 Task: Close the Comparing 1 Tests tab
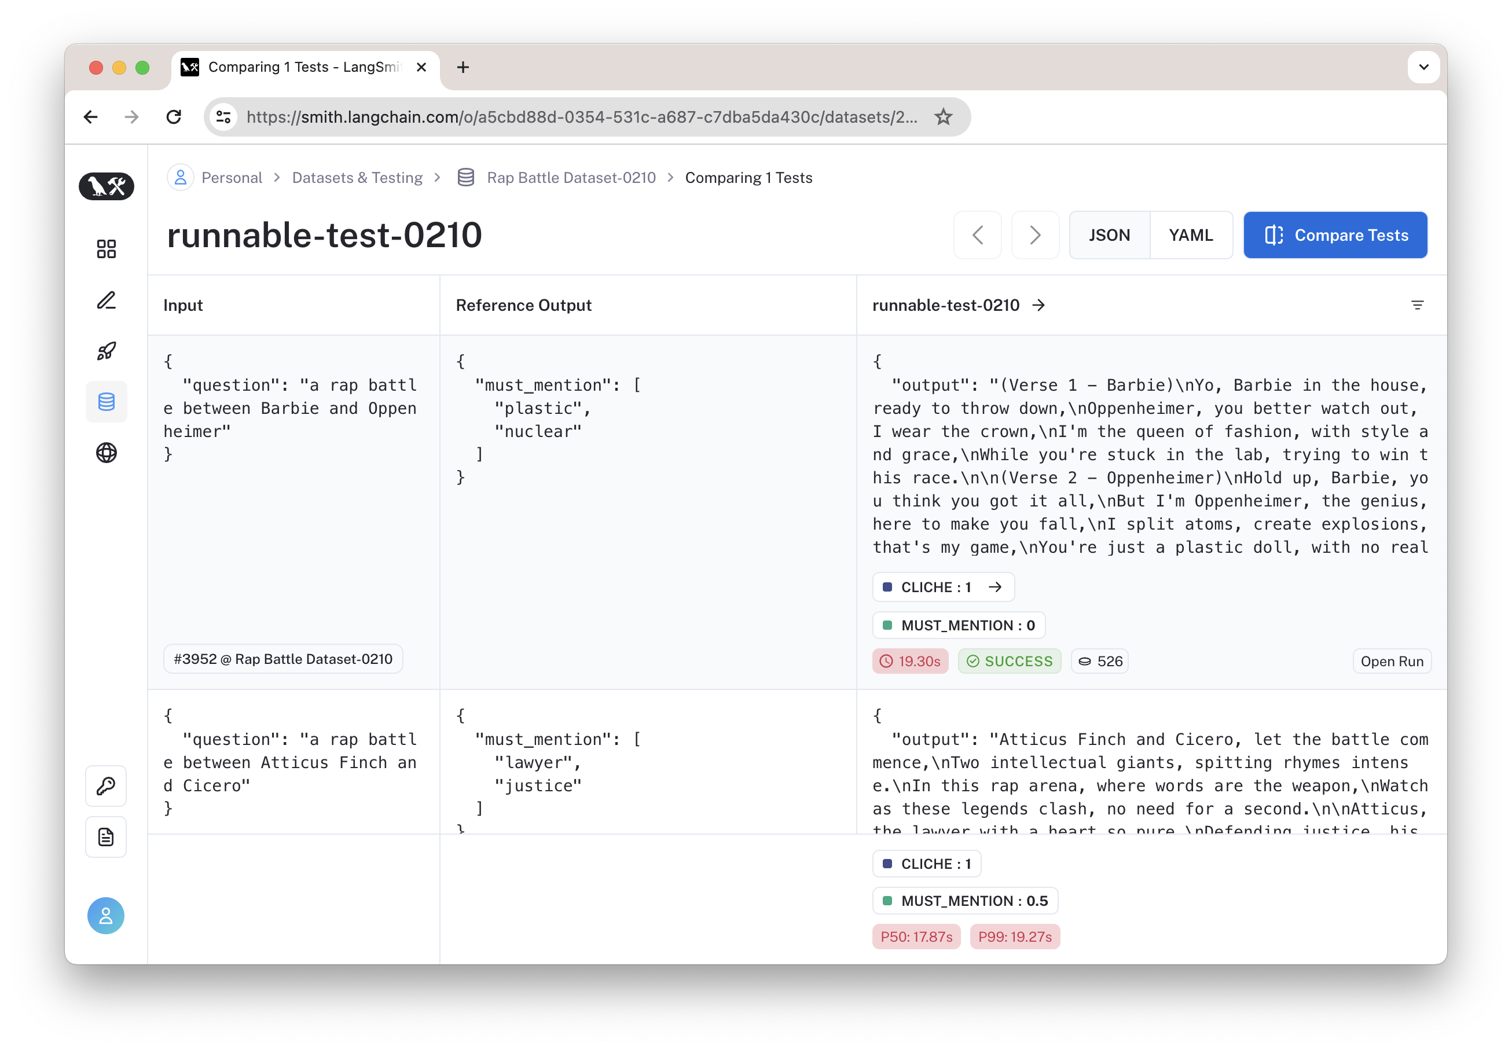click(421, 67)
